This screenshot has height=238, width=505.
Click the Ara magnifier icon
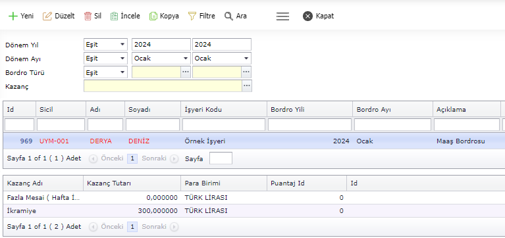(x=228, y=16)
